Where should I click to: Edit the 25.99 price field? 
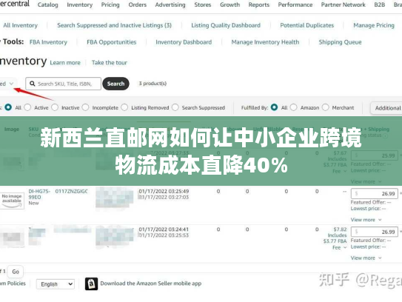pos(375,155)
